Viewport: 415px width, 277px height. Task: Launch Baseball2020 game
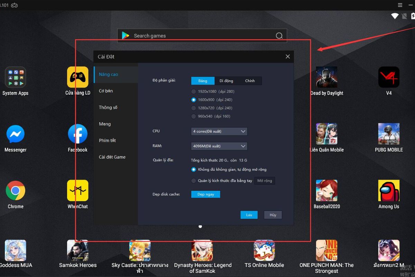click(327, 190)
